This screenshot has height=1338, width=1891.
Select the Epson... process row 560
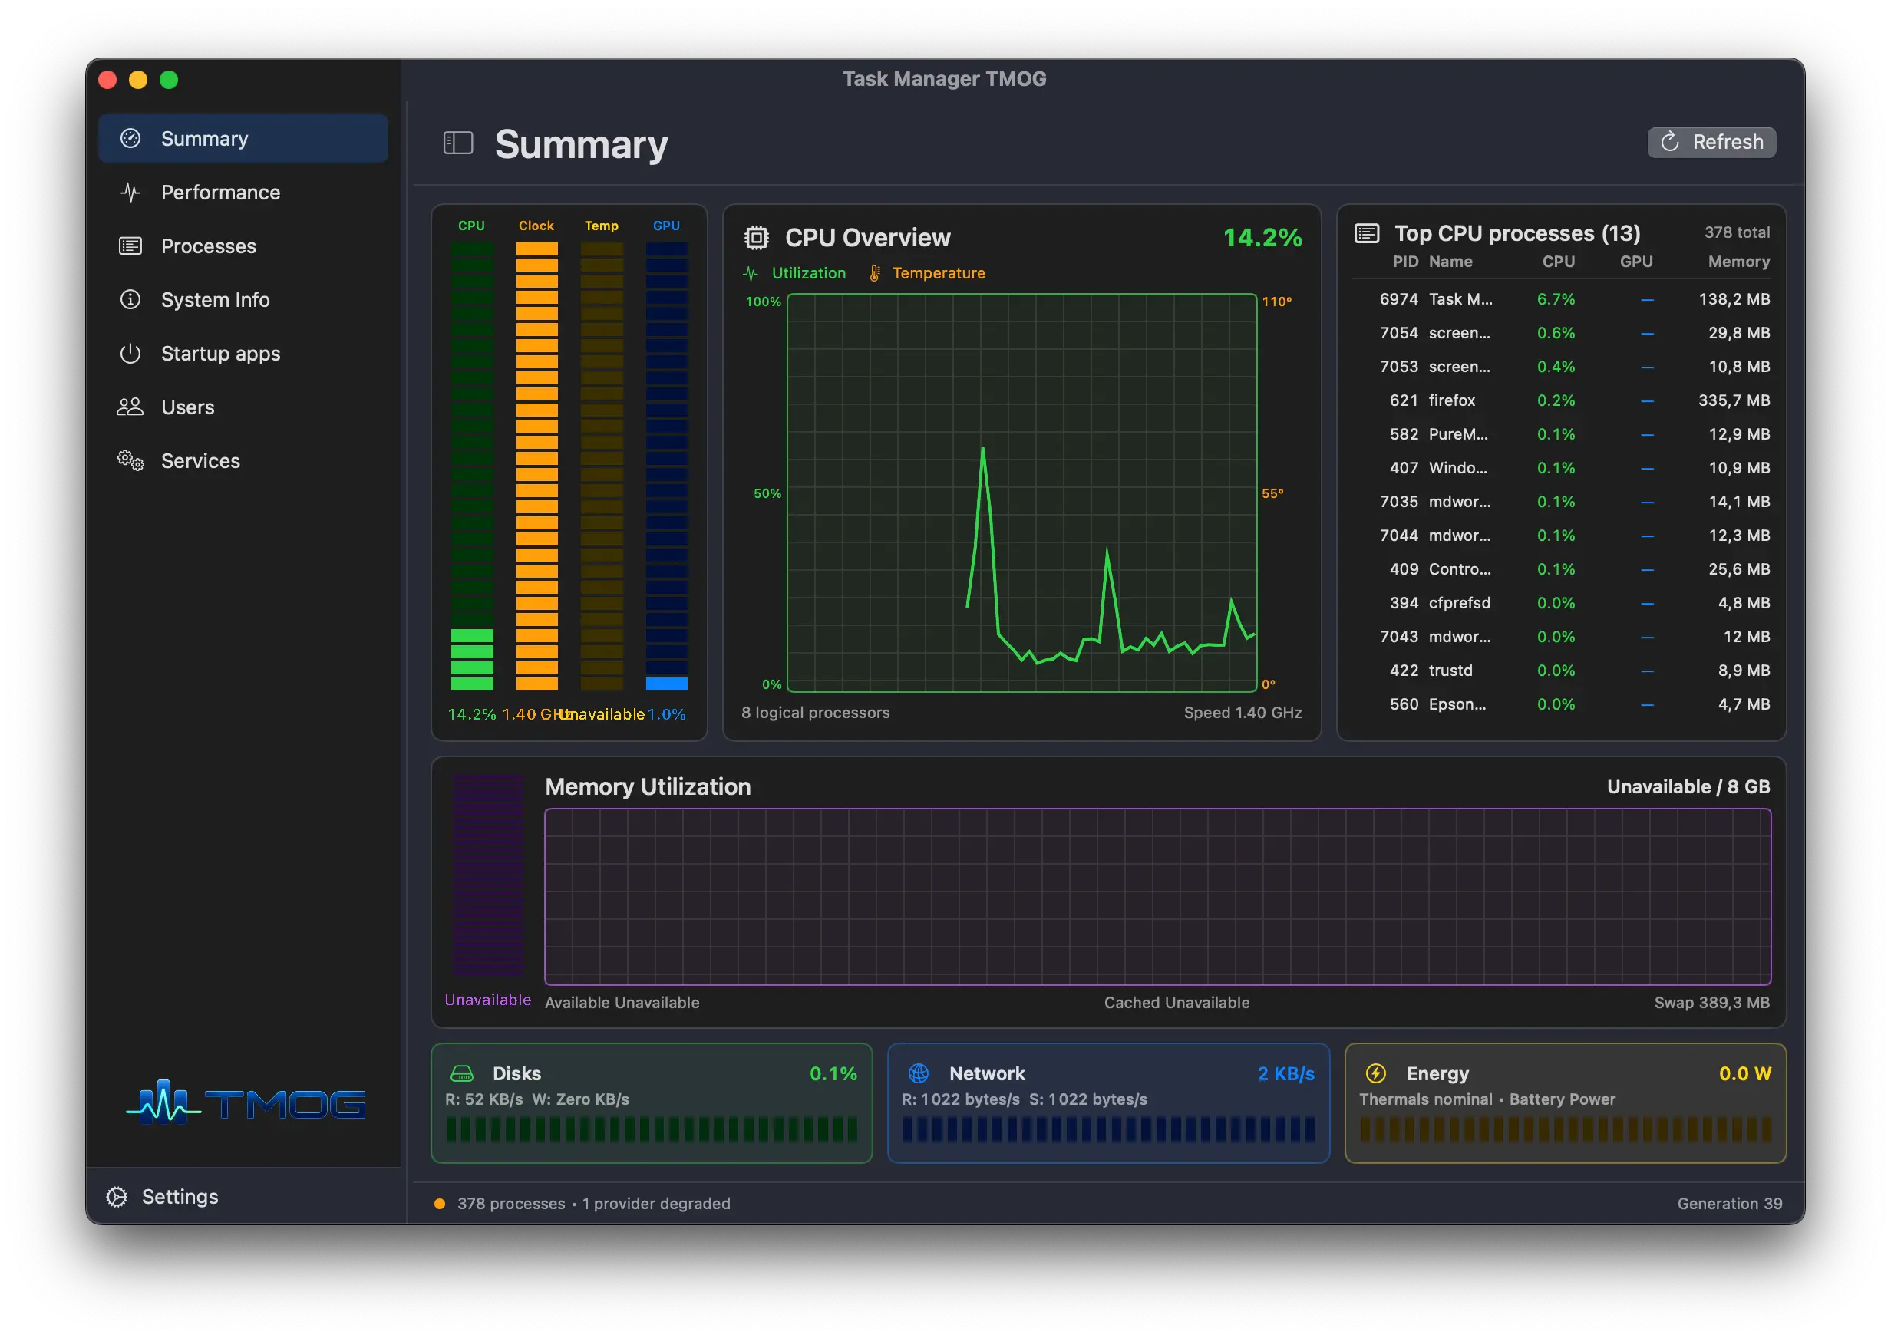click(x=1563, y=704)
